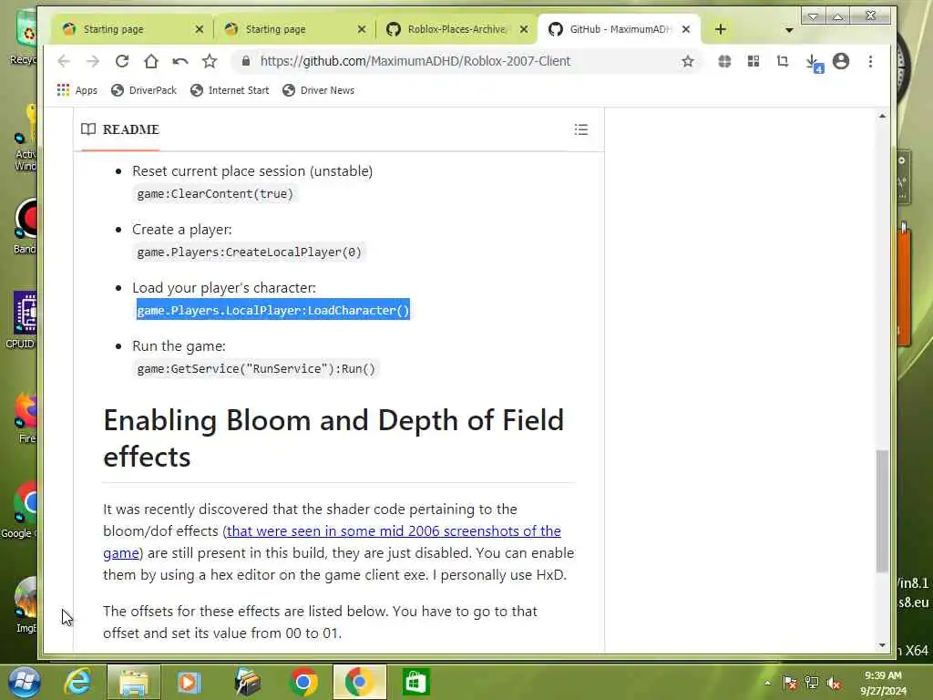Click the highlighted LoadCharacter() code
Screen dimensions: 933x700
pos(273,310)
